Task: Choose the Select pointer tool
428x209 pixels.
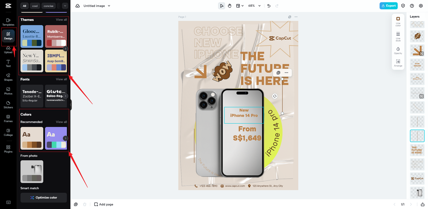Action: (222, 6)
